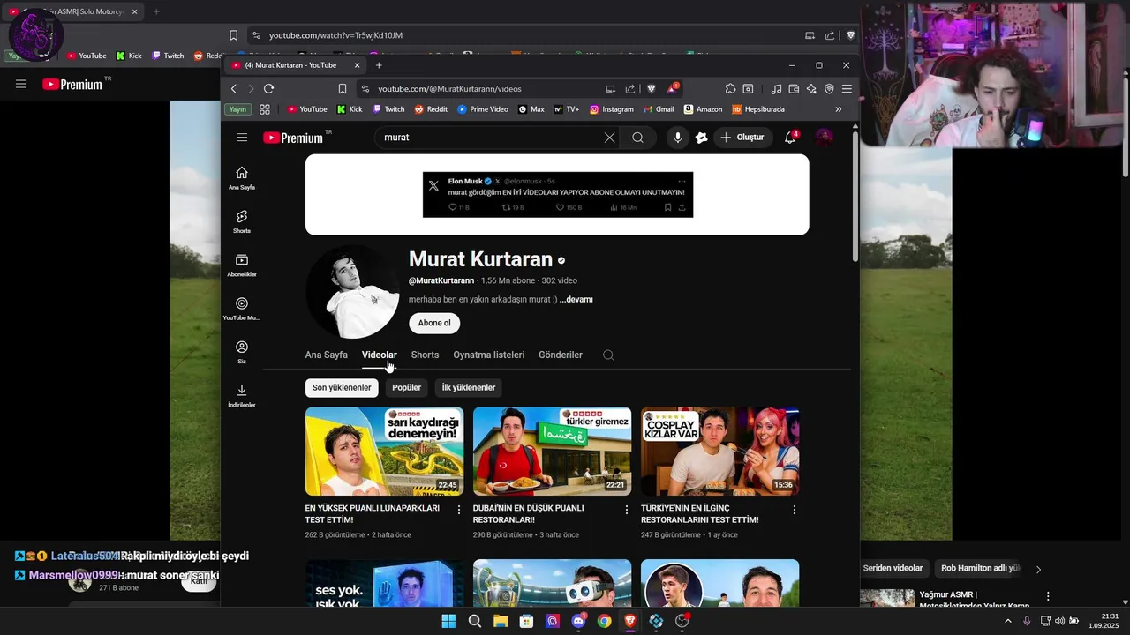Open Shorts from the left sidebar
1130x635 pixels.
[242, 220]
